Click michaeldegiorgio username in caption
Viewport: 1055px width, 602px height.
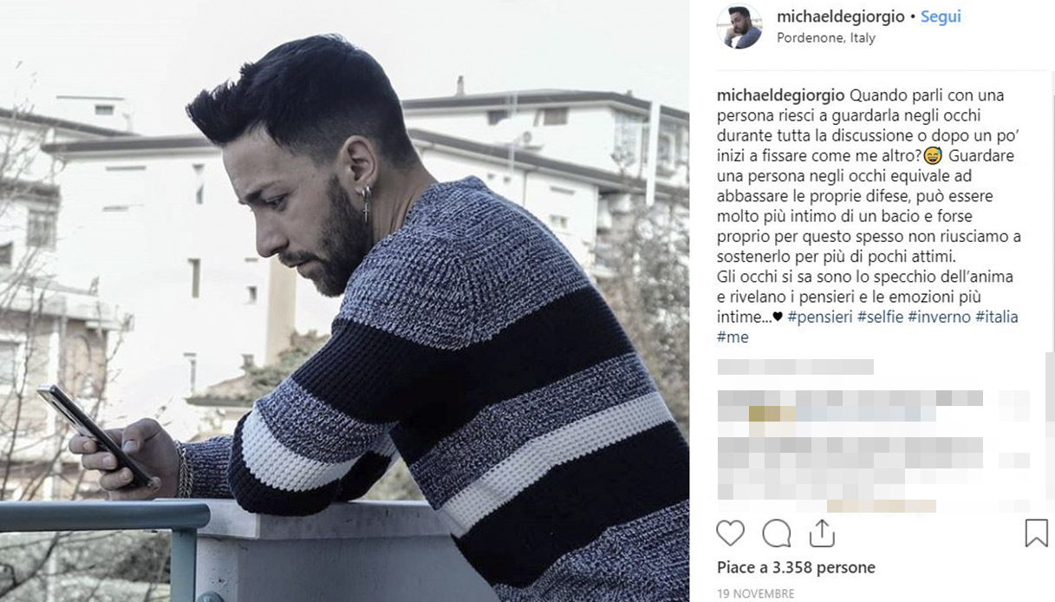781,95
